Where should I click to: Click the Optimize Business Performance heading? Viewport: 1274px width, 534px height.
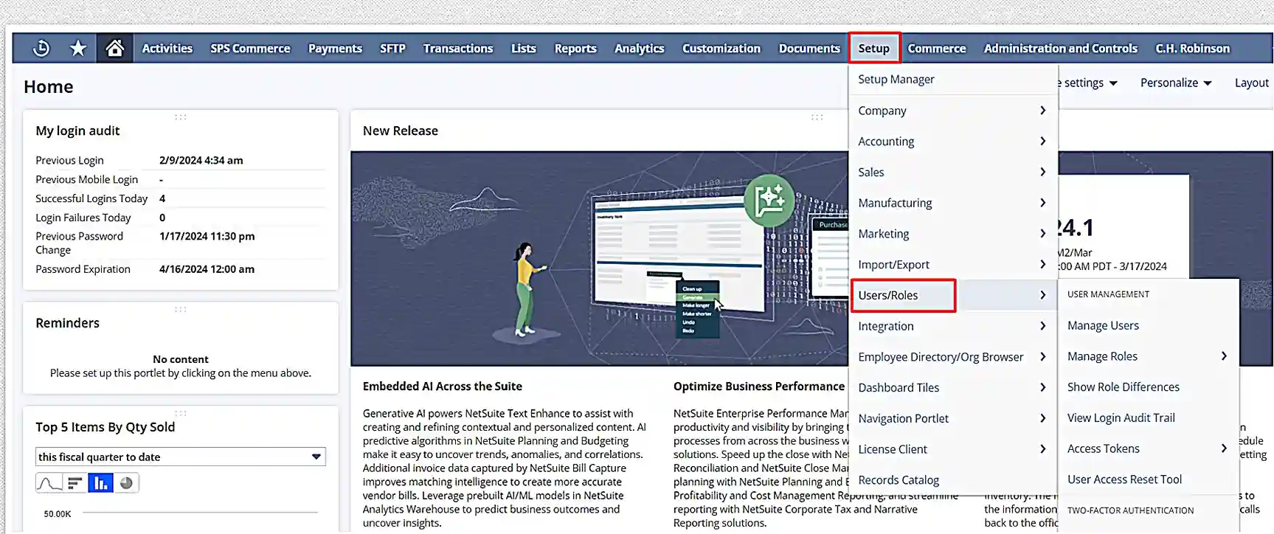click(759, 386)
